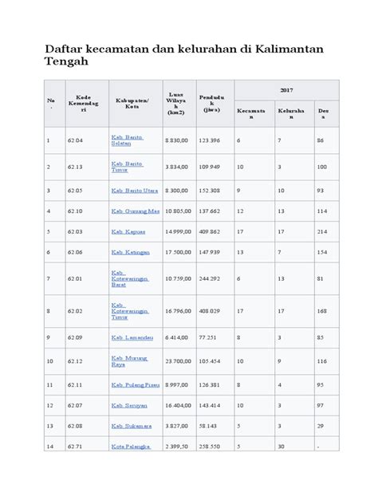The height and width of the screenshot is (504, 378).
Task: Follow the Kab. Katingan link
Action: (x=131, y=252)
